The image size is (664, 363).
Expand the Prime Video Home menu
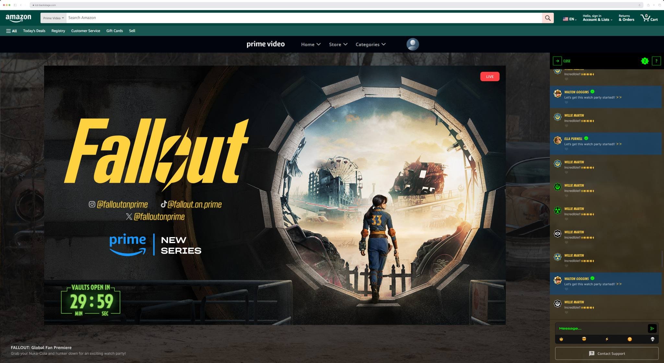click(x=311, y=44)
